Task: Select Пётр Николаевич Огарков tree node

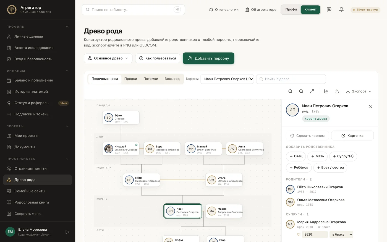Action: pyautogui.click(x=142, y=180)
